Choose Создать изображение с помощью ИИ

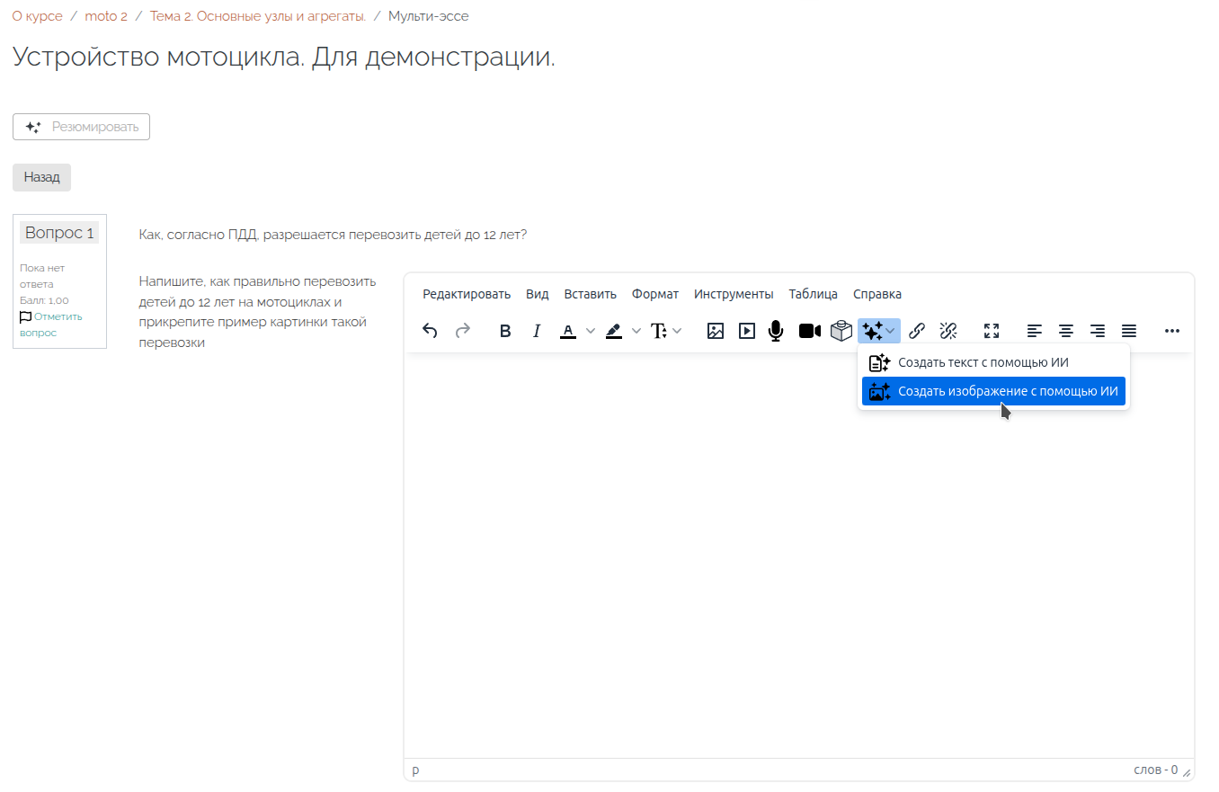tap(993, 391)
